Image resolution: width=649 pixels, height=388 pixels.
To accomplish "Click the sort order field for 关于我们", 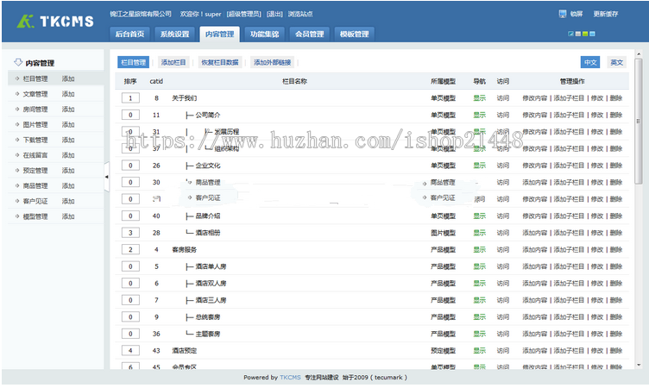I will coord(130,98).
